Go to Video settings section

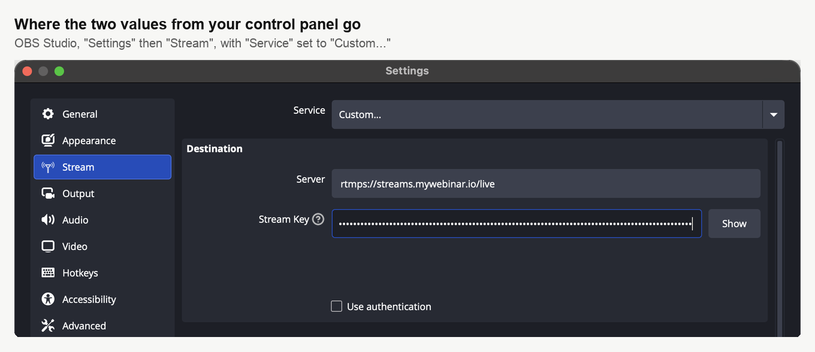pyautogui.click(x=102, y=246)
